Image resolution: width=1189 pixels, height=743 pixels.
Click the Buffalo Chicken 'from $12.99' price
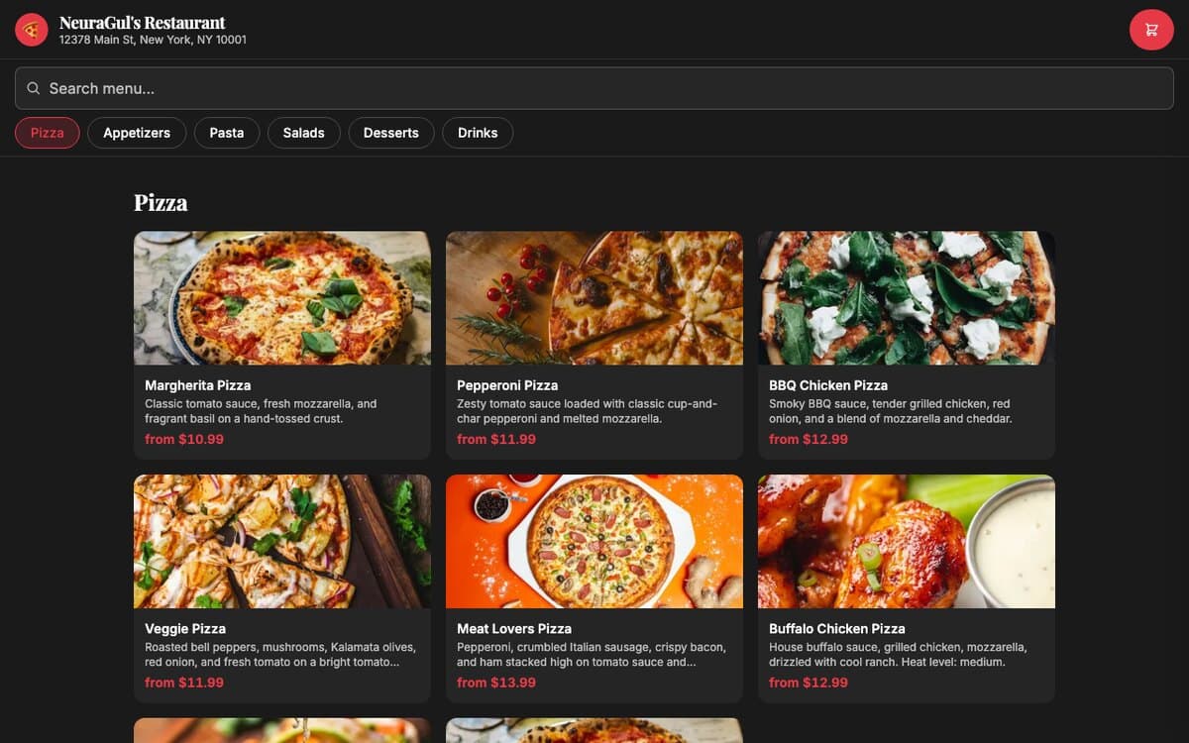(809, 683)
